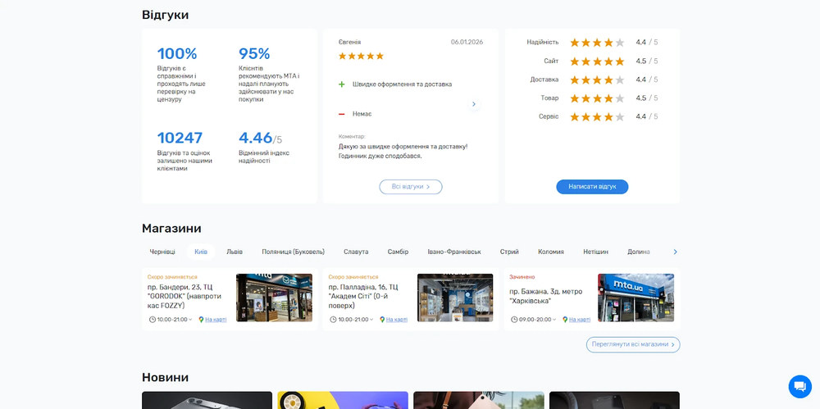Select the Львів city tab
Viewport: 820px width, 409px height.
tap(235, 252)
